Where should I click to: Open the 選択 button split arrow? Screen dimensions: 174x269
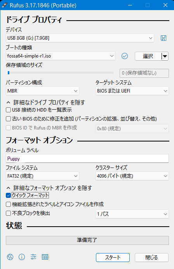165,56
